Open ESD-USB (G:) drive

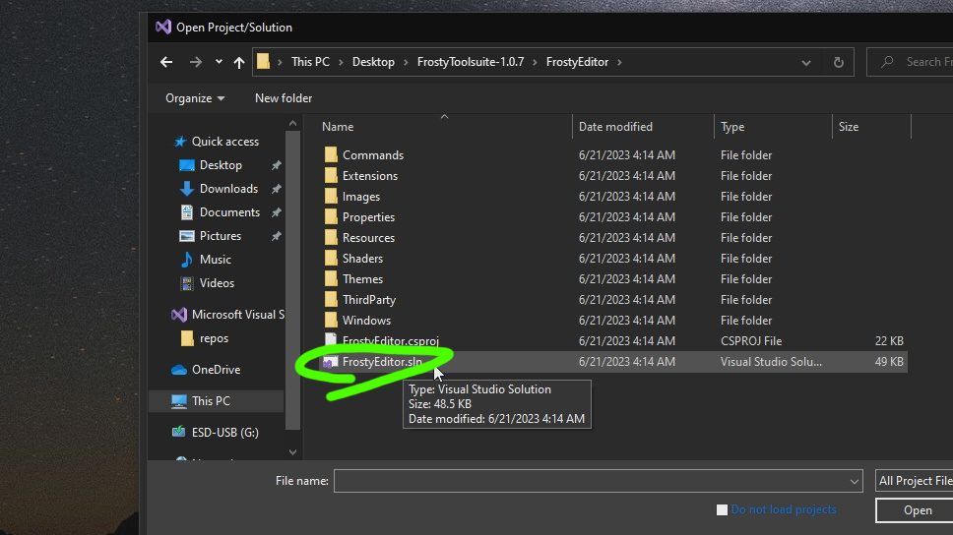(224, 433)
